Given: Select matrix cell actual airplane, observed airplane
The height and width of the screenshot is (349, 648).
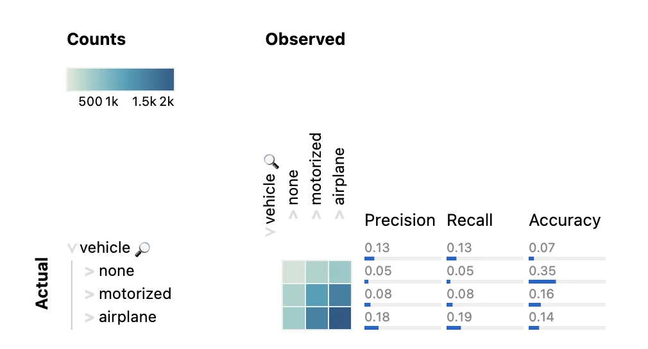Looking at the screenshot, I should point(339,318).
